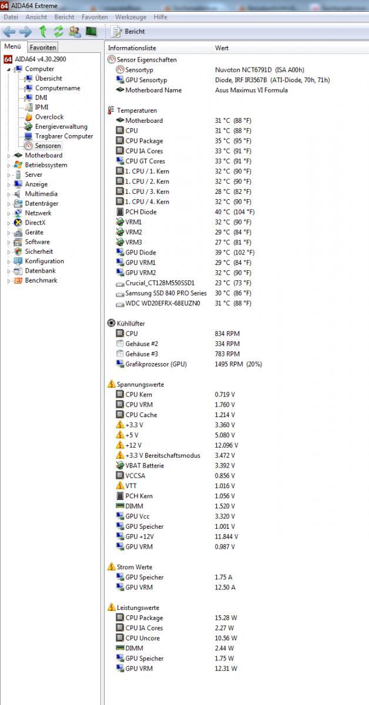The image size is (369, 705).
Task: Open the Hilfe menu
Action: click(160, 17)
